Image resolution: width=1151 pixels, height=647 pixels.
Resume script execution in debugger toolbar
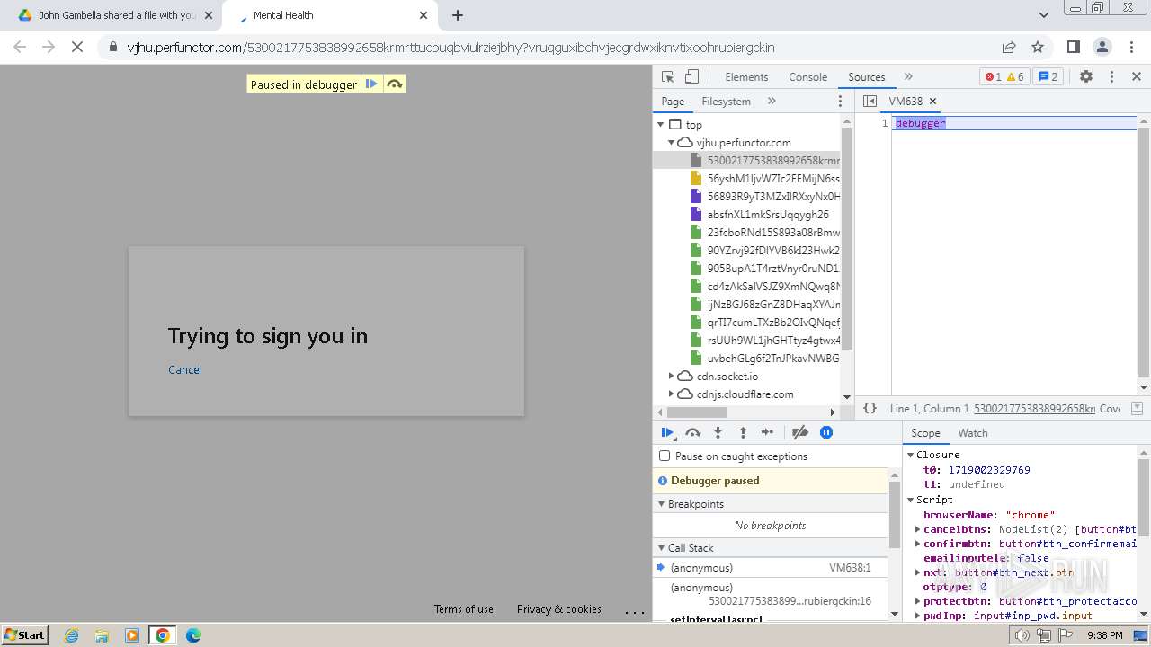(x=667, y=432)
